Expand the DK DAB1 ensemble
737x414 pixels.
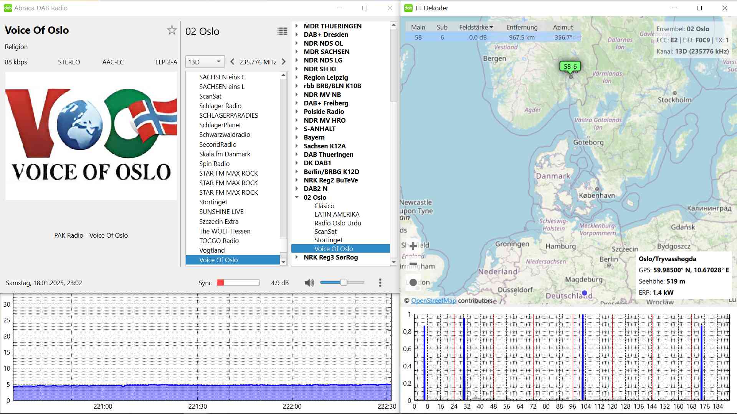[297, 163]
